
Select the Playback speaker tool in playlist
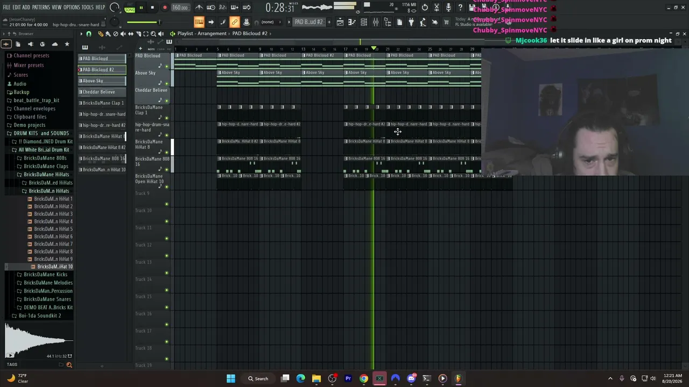tap(161, 33)
